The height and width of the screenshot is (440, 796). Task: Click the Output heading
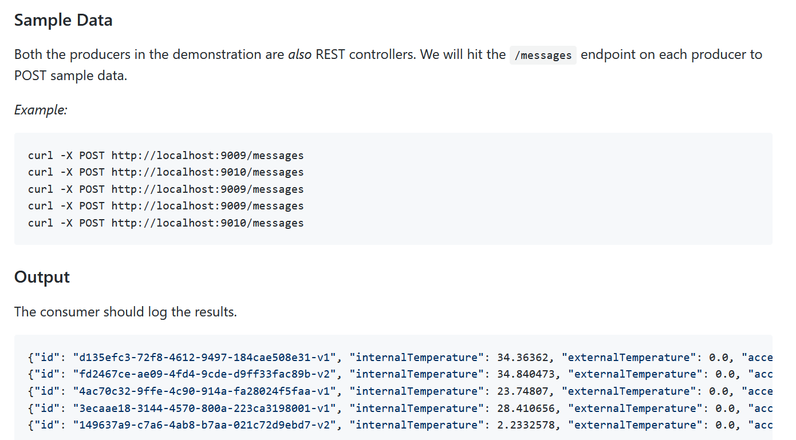pos(42,277)
